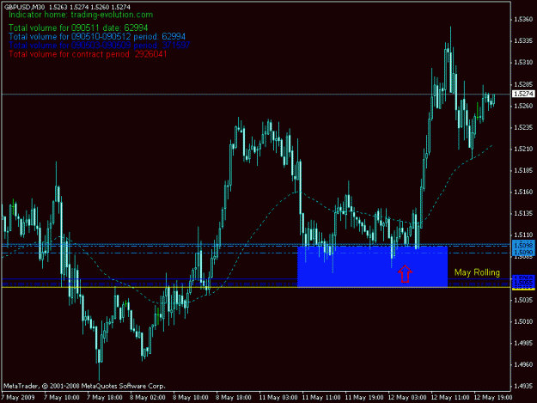
Task: Click the yellow 'May Rolling' label
Action: point(477,272)
